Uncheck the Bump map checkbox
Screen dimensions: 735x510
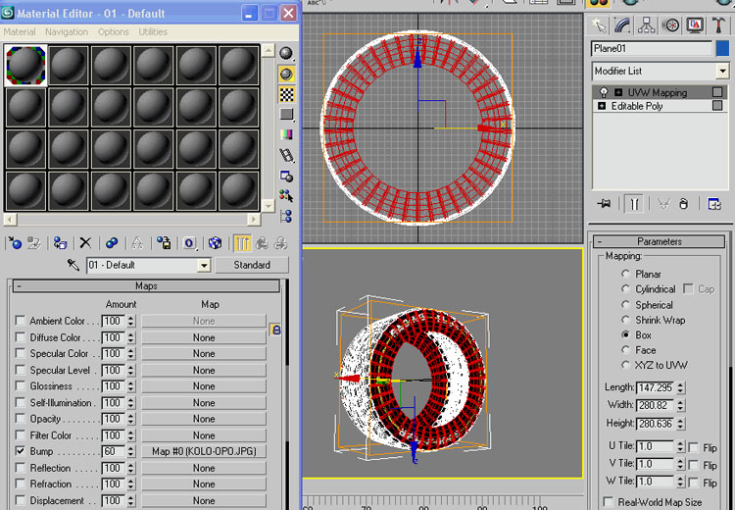click(x=21, y=451)
